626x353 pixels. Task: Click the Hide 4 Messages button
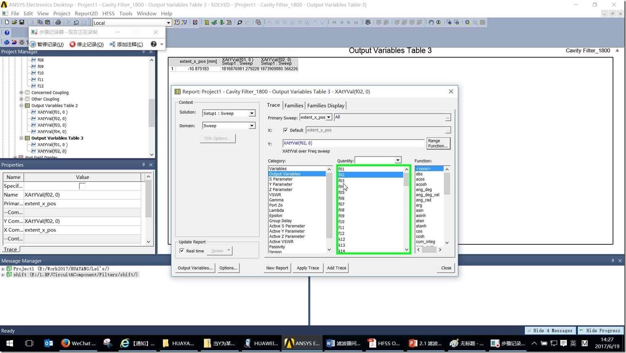550,331
